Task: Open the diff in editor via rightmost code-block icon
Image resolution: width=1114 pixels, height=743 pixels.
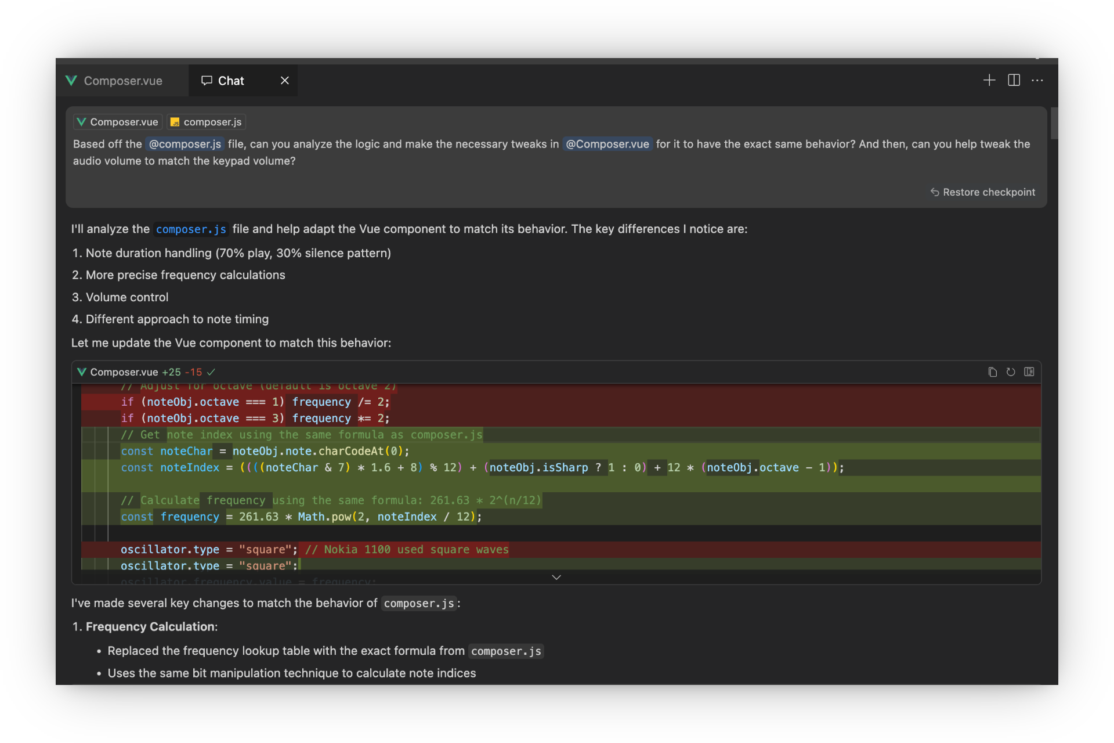Action: pyautogui.click(x=1029, y=372)
